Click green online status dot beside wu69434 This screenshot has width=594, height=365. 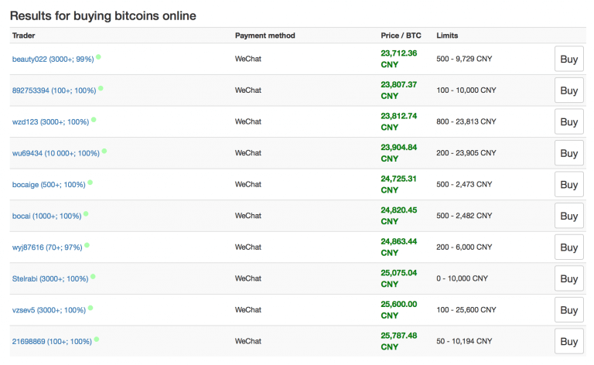click(x=104, y=152)
